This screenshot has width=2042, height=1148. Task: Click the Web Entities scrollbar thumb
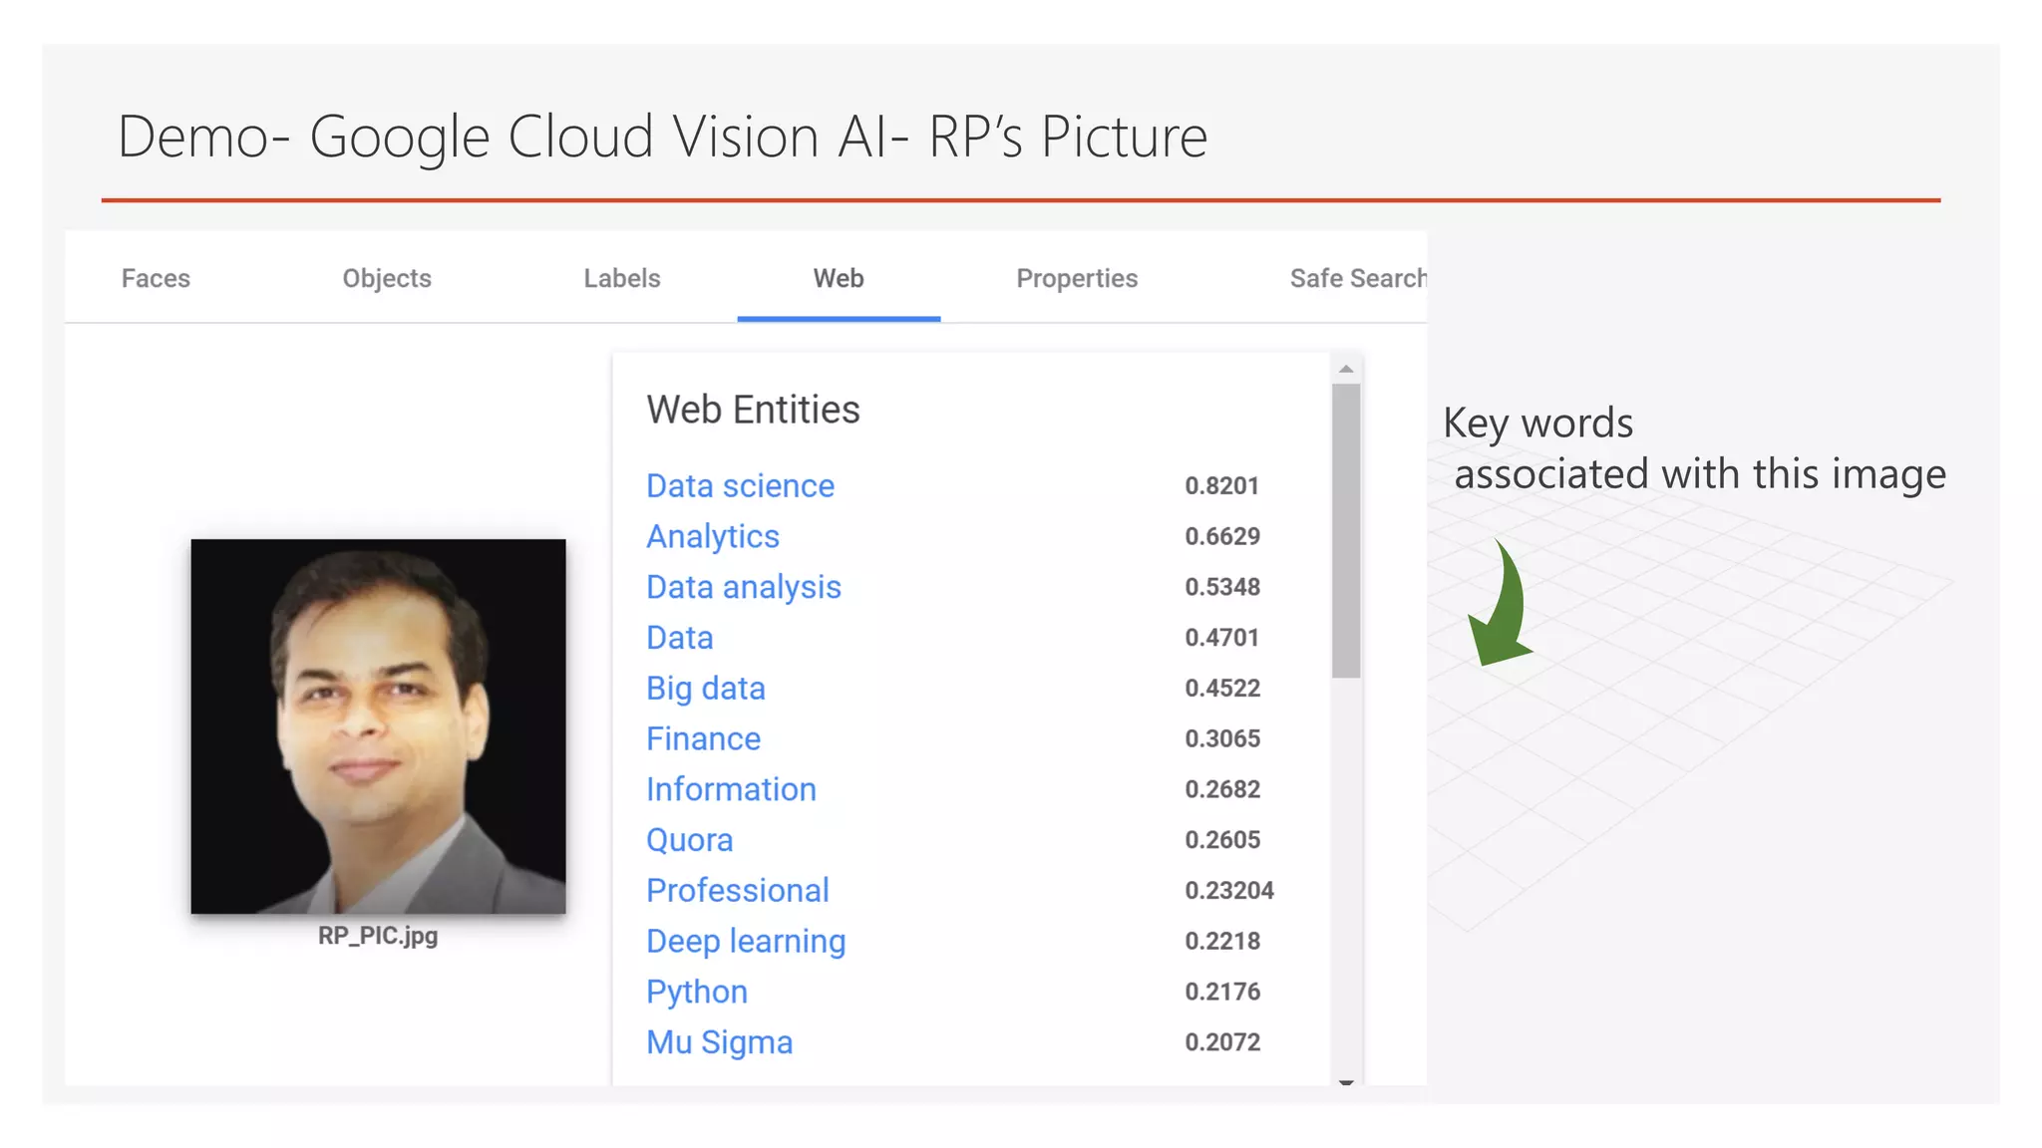(1346, 531)
